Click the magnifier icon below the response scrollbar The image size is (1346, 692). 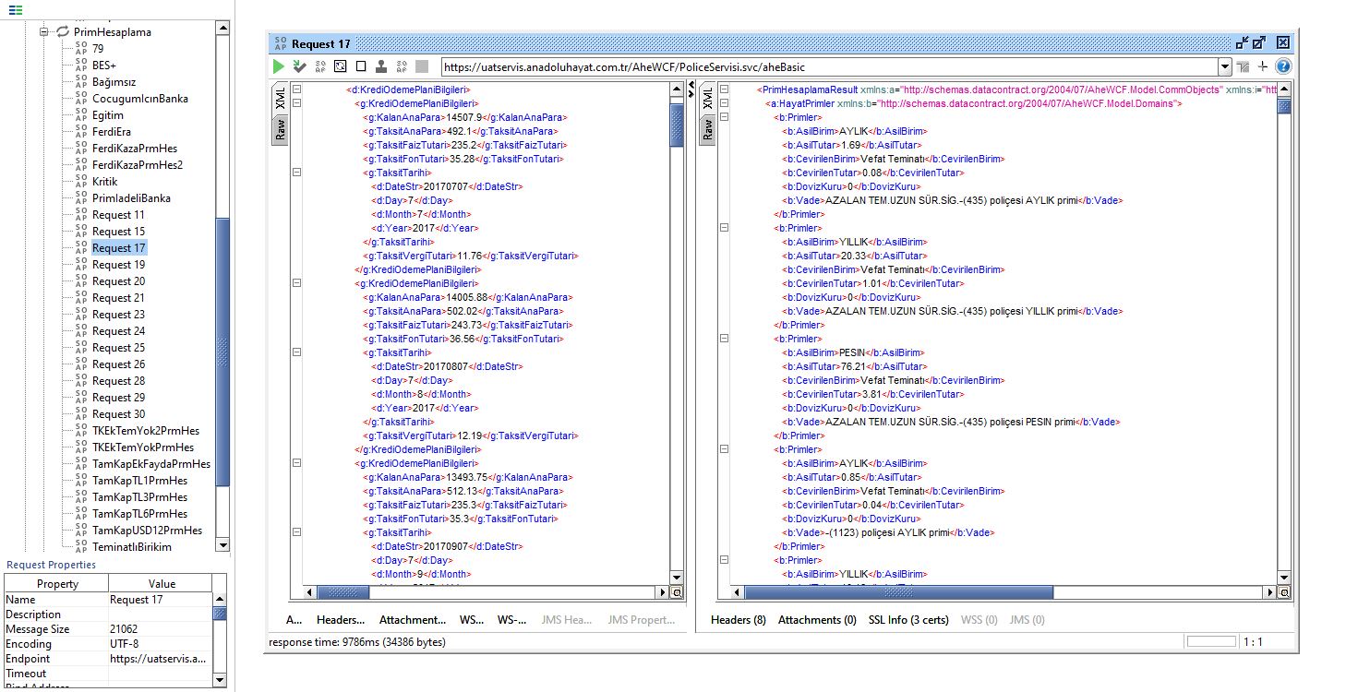(1283, 593)
